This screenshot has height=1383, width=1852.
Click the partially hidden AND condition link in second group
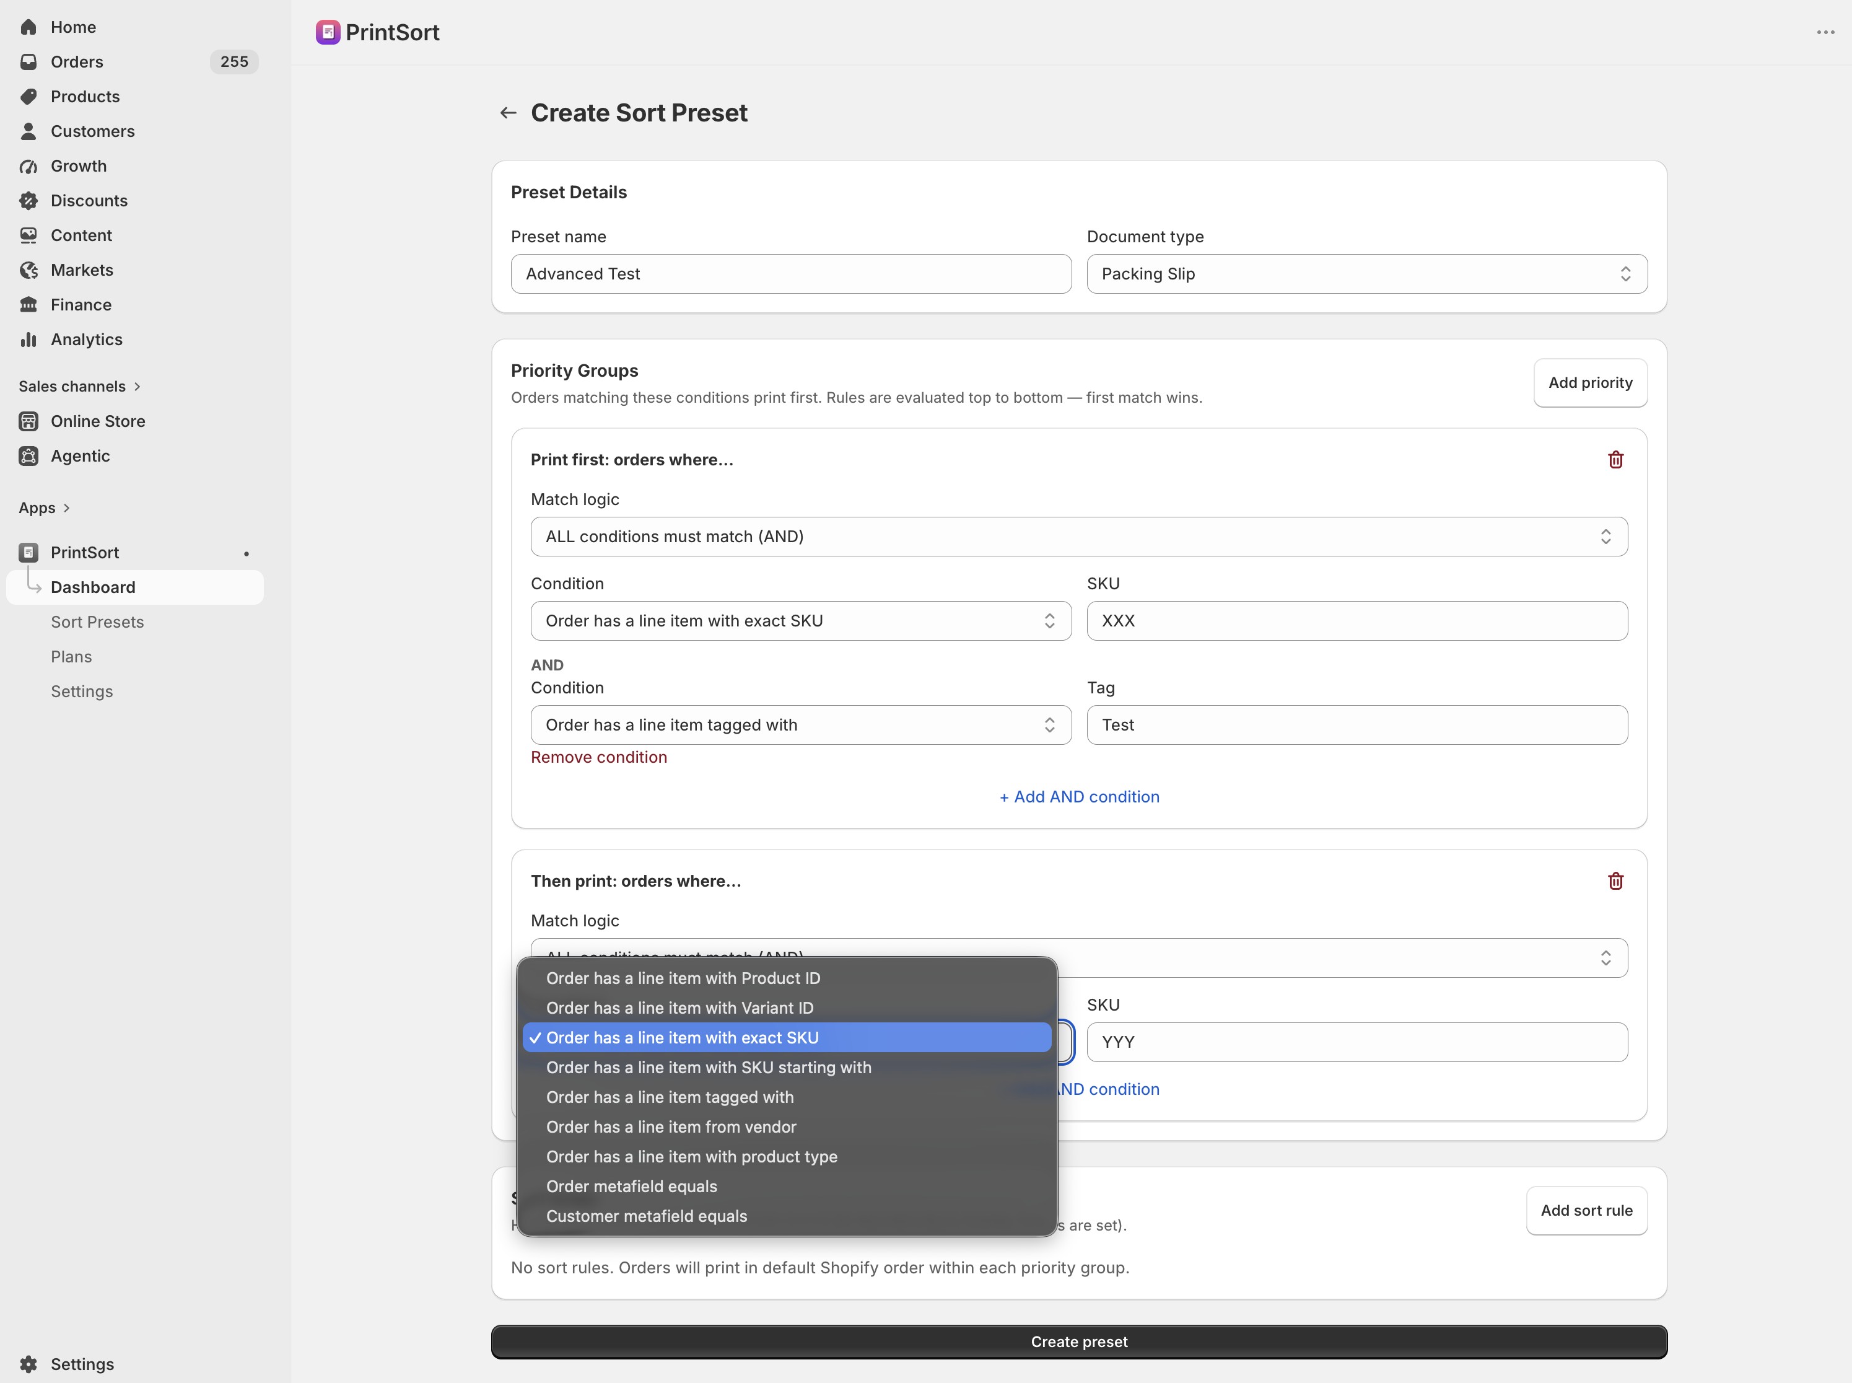(1109, 1089)
